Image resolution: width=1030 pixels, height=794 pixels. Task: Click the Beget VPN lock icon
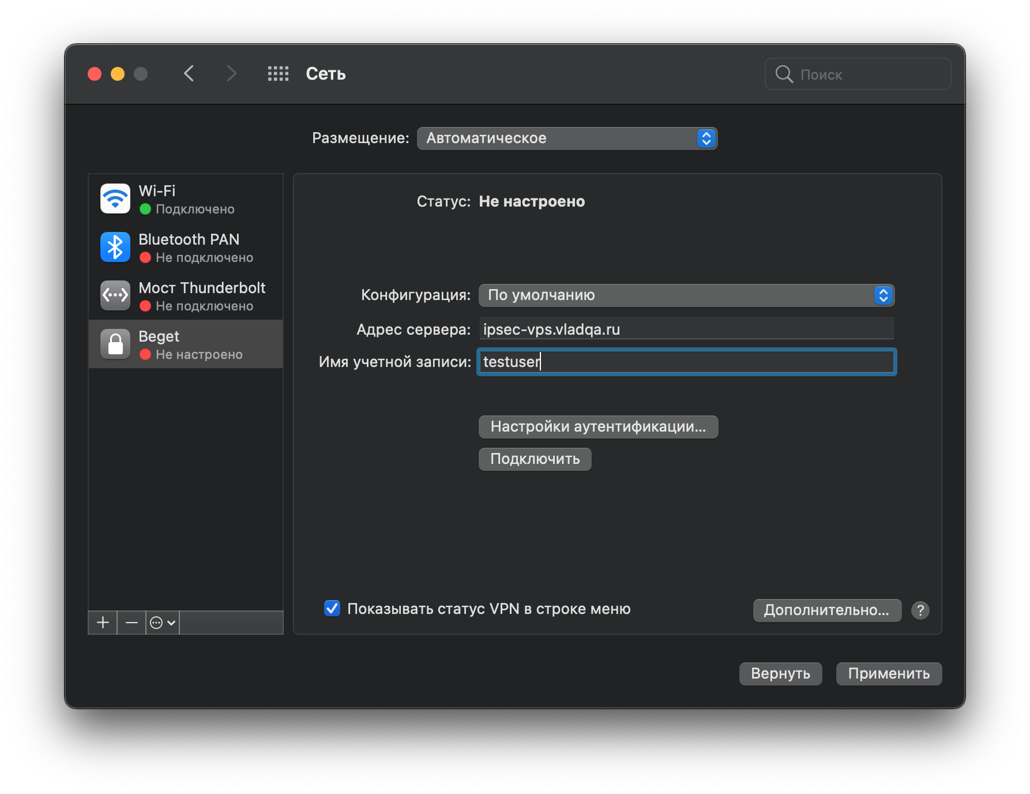coord(115,344)
